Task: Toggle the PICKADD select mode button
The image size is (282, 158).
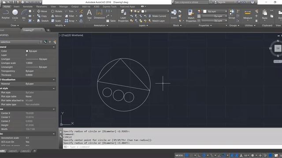Action: pos(45,42)
